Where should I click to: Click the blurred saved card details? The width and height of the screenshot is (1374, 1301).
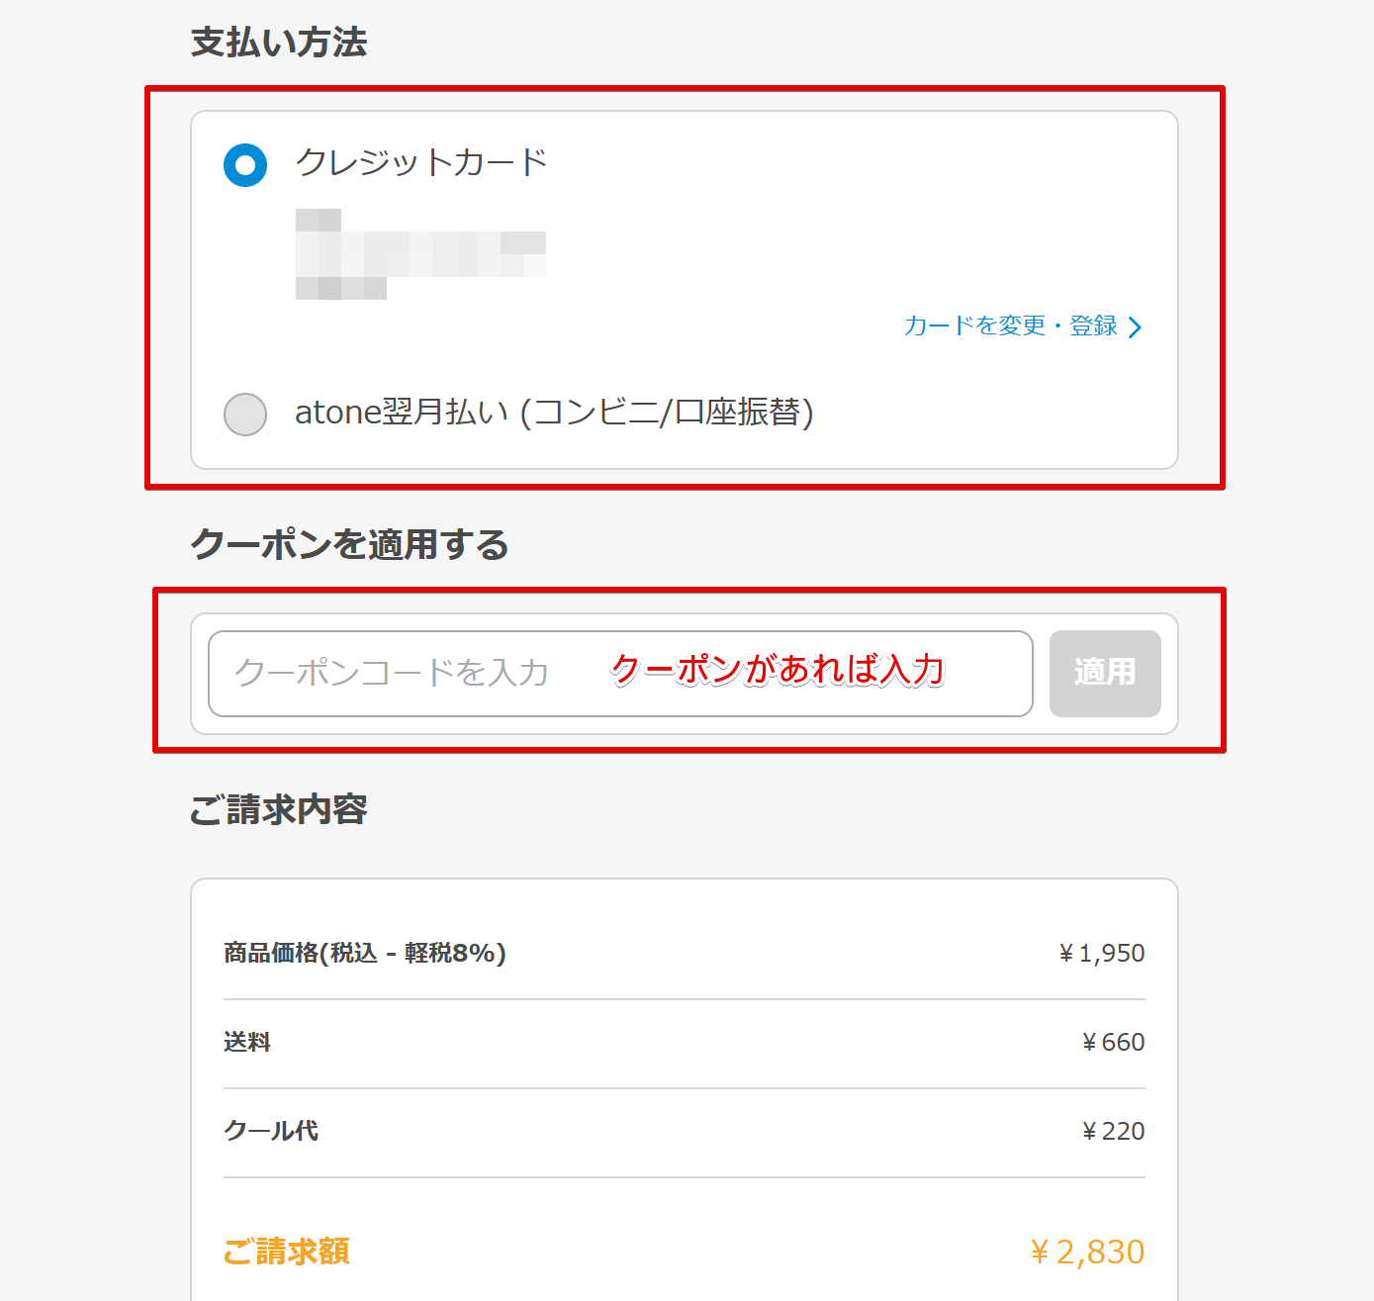click(420, 254)
